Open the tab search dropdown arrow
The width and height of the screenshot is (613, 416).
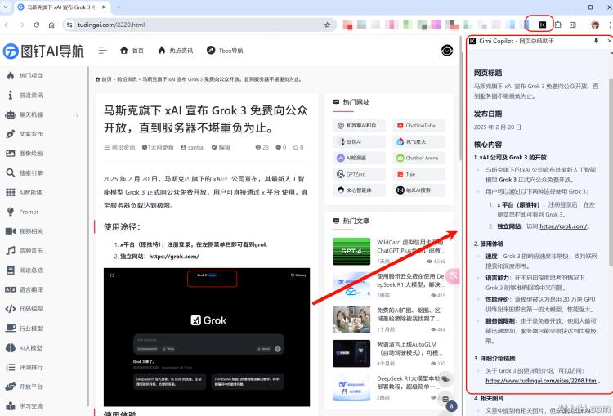pyautogui.click(x=6, y=7)
